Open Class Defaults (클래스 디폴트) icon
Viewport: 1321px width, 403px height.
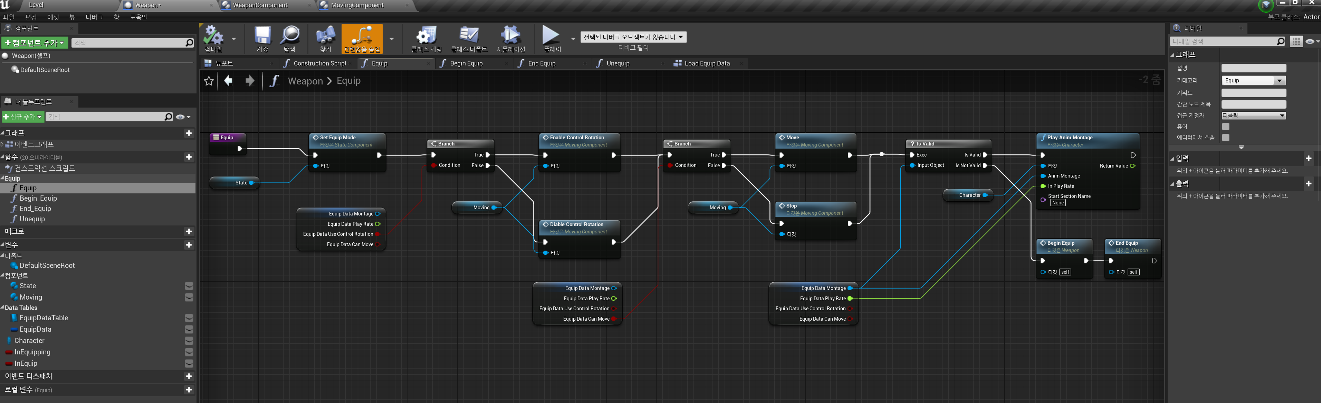tap(469, 38)
